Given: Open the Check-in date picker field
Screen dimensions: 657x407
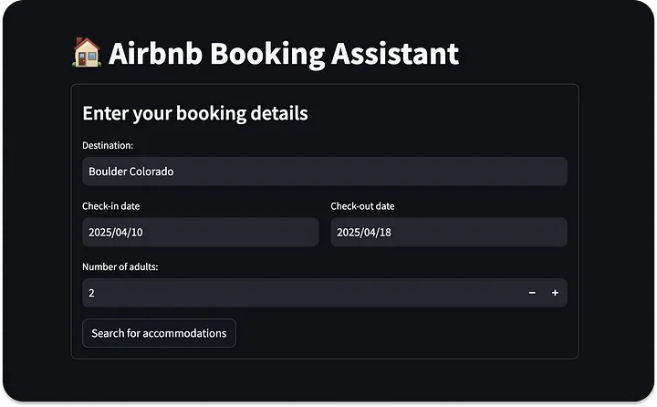Looking at the screenshot, I should click(x=200, y=232).
